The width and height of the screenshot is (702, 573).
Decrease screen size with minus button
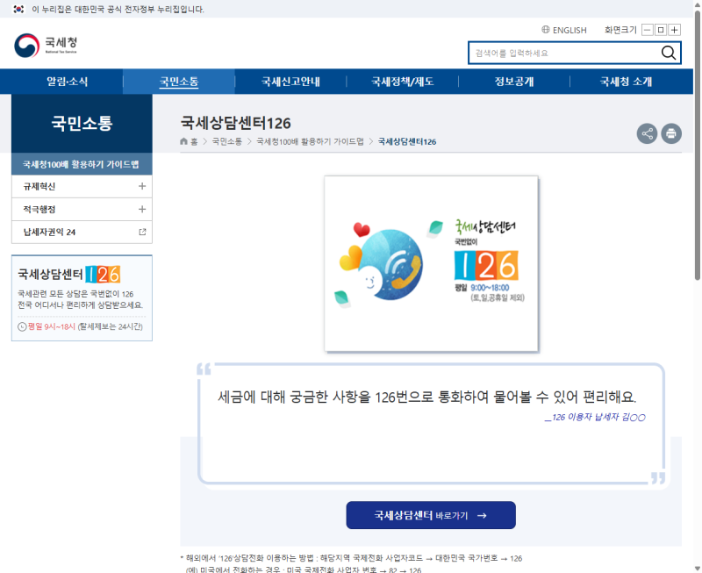pyautogui.click(x=648, y=30)
